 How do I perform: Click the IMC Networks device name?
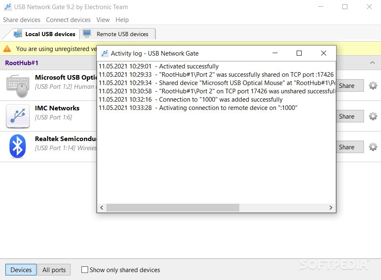57,108
